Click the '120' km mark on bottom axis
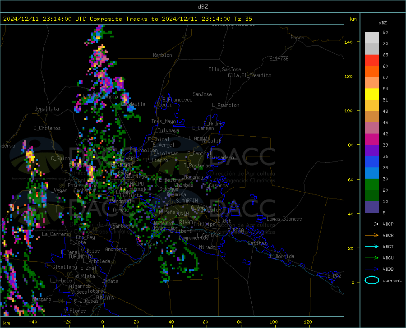The image size is (406, 328). [308, 322]
